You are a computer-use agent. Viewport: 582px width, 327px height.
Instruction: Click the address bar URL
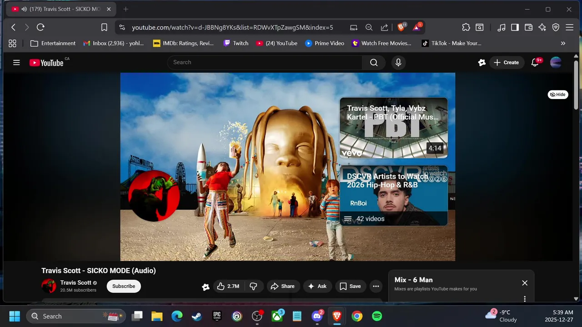[x=232, y=27]
